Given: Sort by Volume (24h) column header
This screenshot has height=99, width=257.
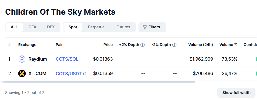Looking at the screenshot, I should (x=201, y=45).
